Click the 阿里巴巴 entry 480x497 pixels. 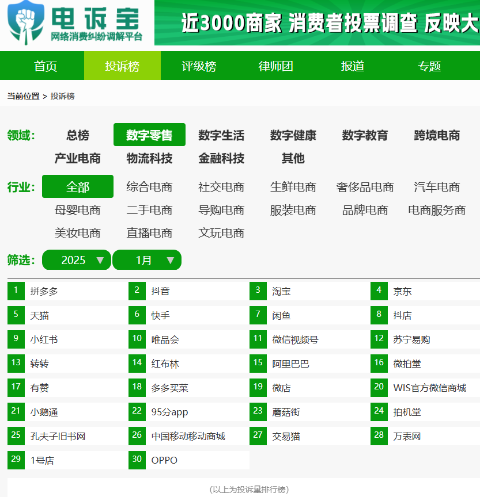pyautogui.click(x=310, y=364)
